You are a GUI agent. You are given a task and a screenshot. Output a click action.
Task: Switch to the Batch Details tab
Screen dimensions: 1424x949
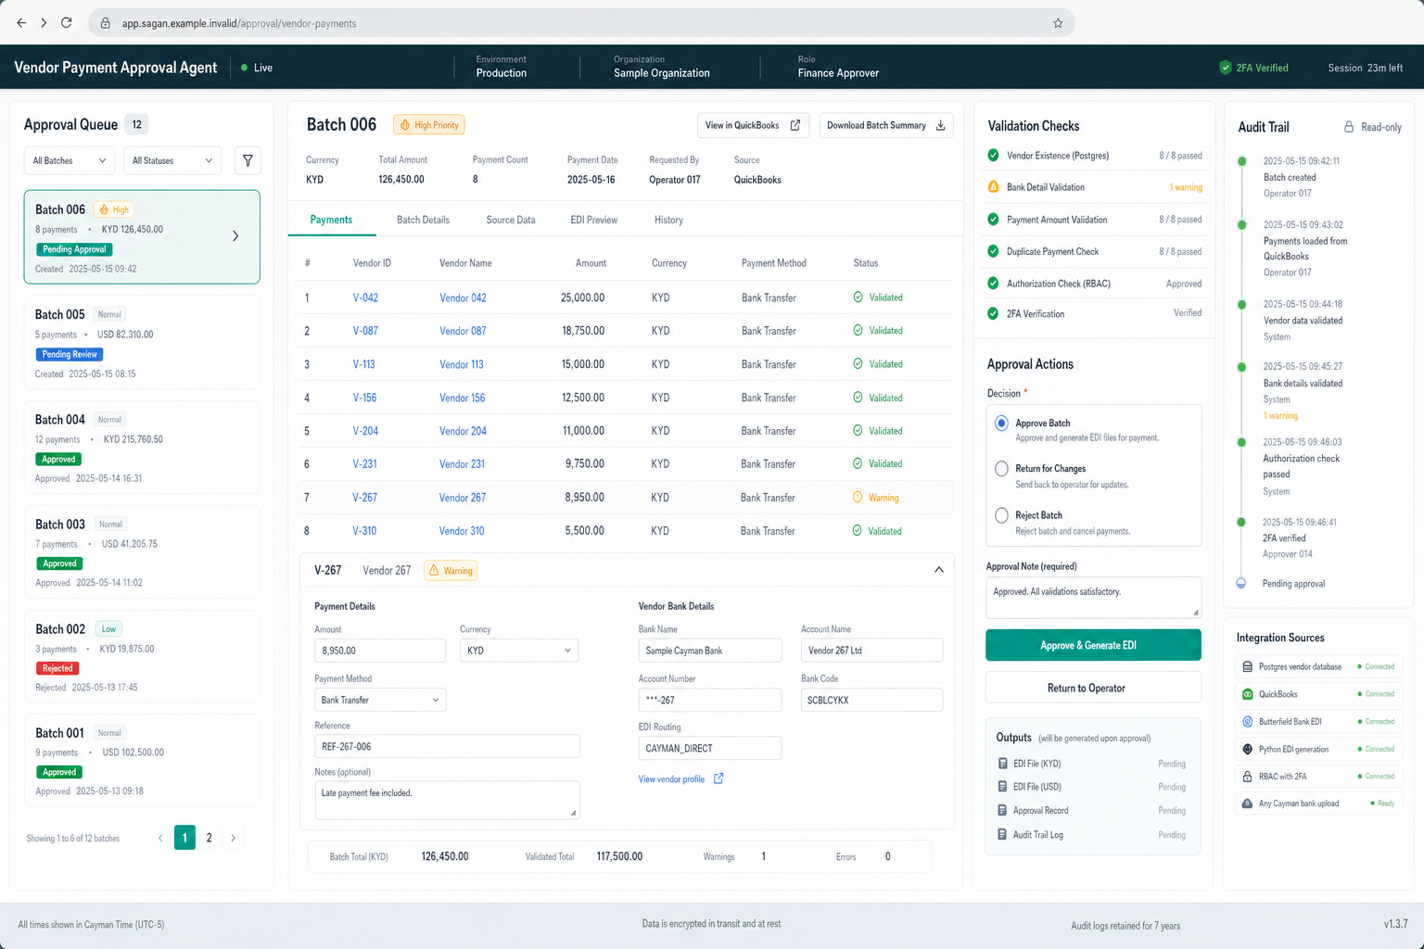click(x=423, y=220)
